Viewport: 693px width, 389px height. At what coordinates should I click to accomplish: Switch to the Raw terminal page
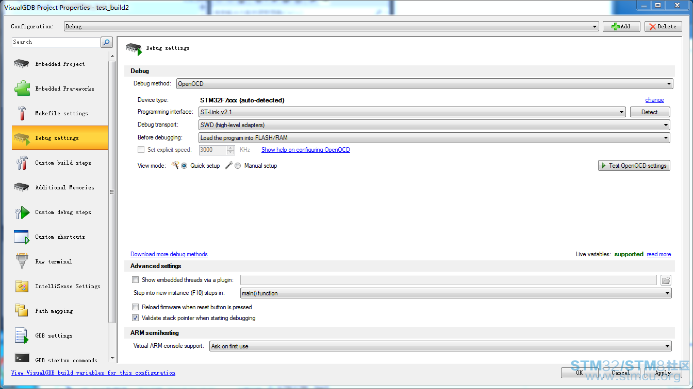click(x=60, y=261)
